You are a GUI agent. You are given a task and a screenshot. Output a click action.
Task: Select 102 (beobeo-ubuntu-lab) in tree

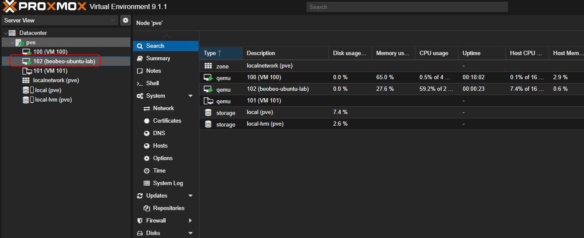tap(64, 61)
